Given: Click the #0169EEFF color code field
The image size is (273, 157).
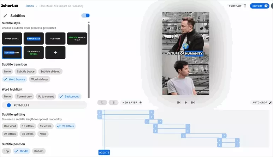Looking at the screenshot, I should coord(44,105).
